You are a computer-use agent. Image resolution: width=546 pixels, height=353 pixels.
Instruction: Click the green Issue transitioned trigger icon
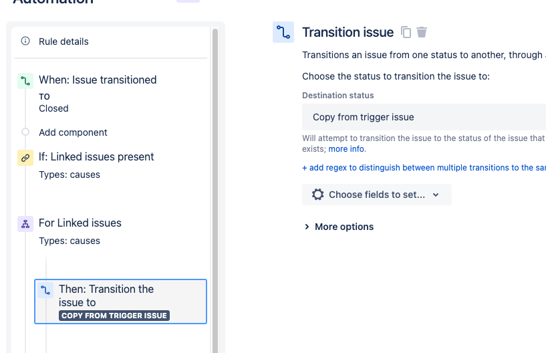tap(25, 81)
